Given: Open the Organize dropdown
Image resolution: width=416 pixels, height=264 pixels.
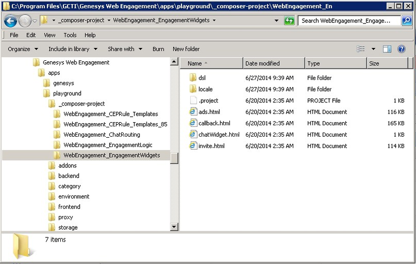Looking at the screenshot, I should tap(23, 49).
